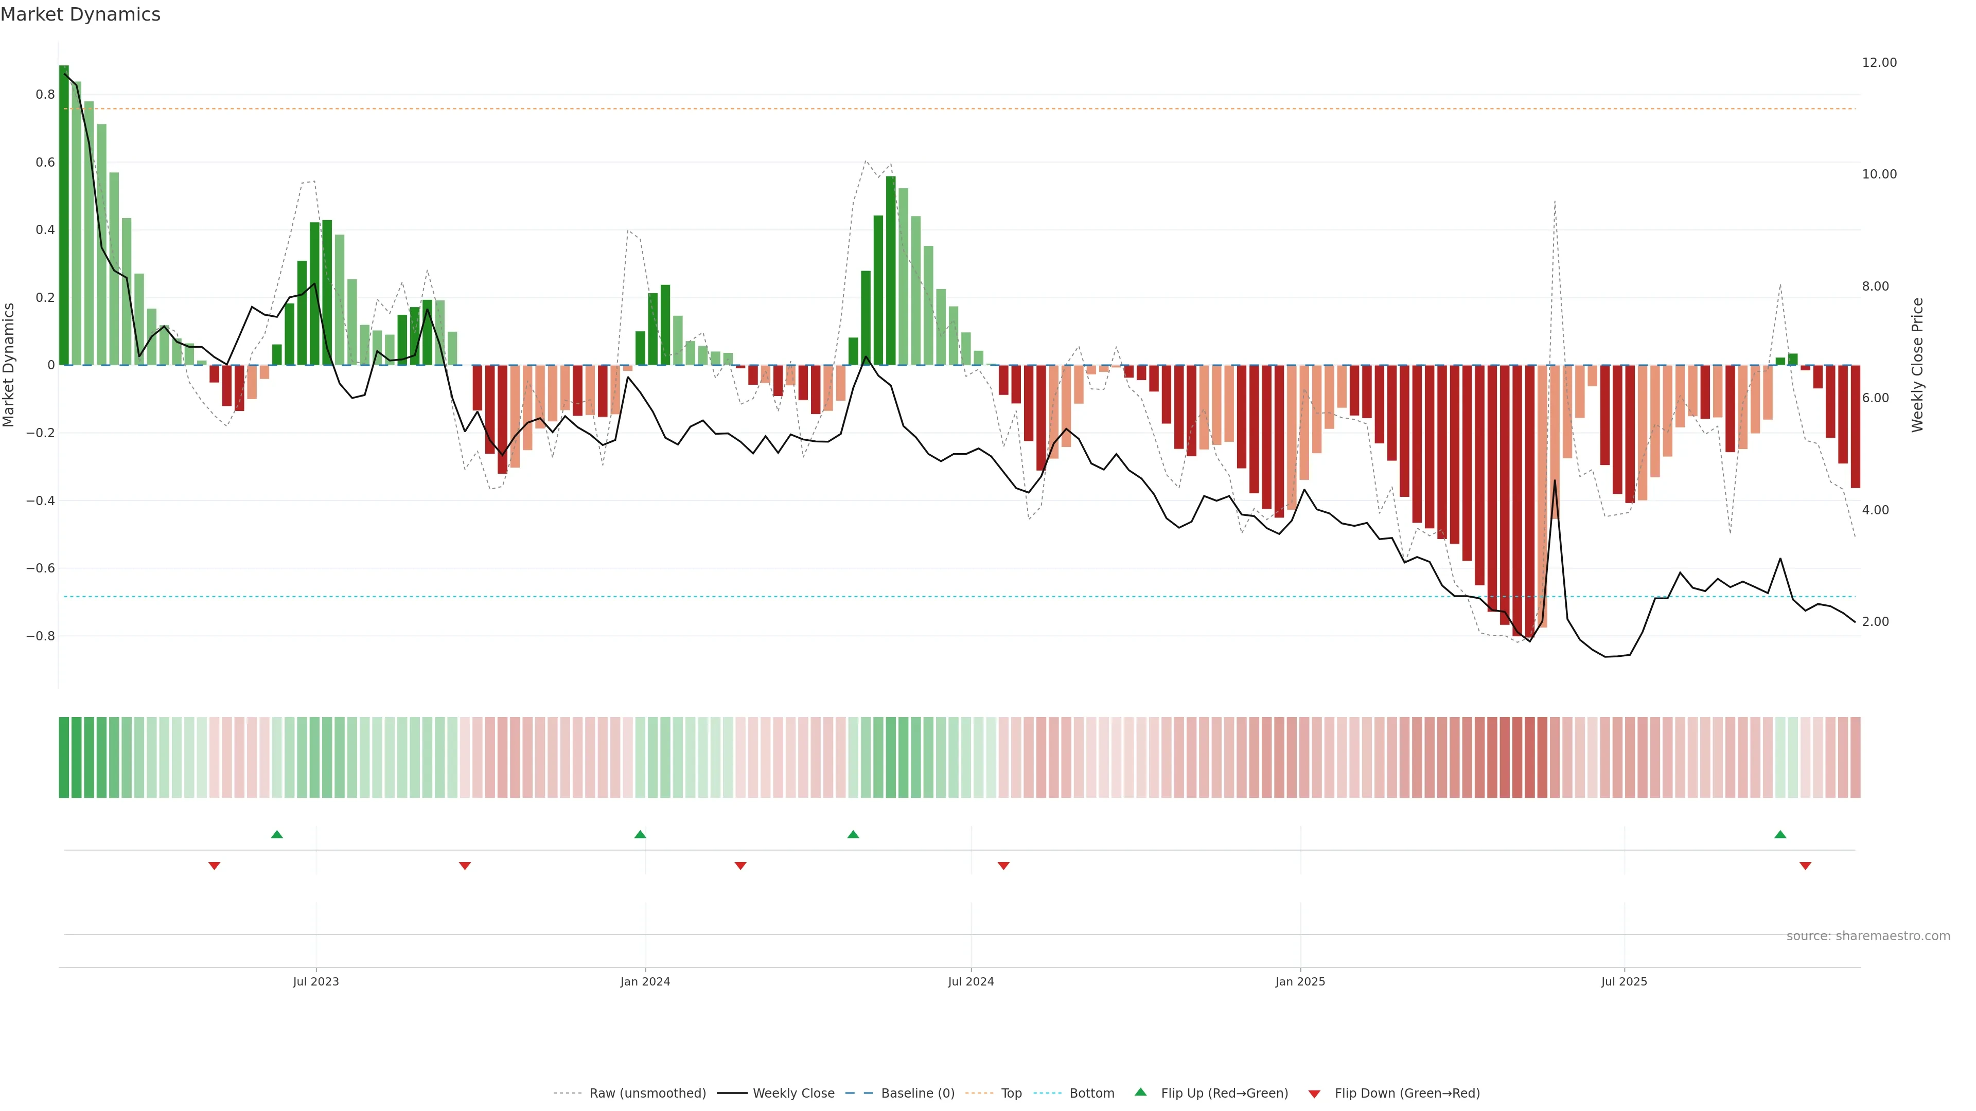Click darkest green heatmap strip cell at left

tap(64, 757)
